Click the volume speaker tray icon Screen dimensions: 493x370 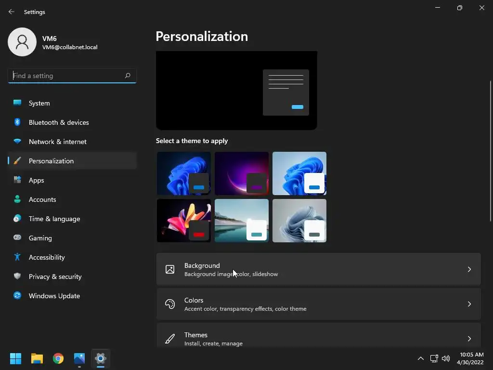pyautogui.click(x=446, y=358)
